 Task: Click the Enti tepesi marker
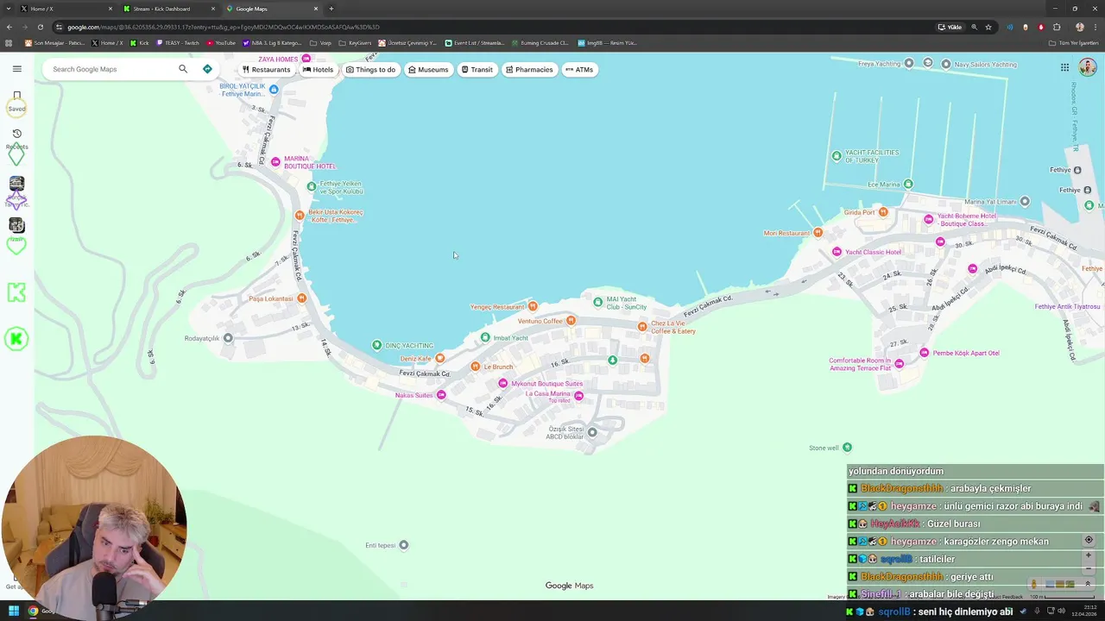403,545
